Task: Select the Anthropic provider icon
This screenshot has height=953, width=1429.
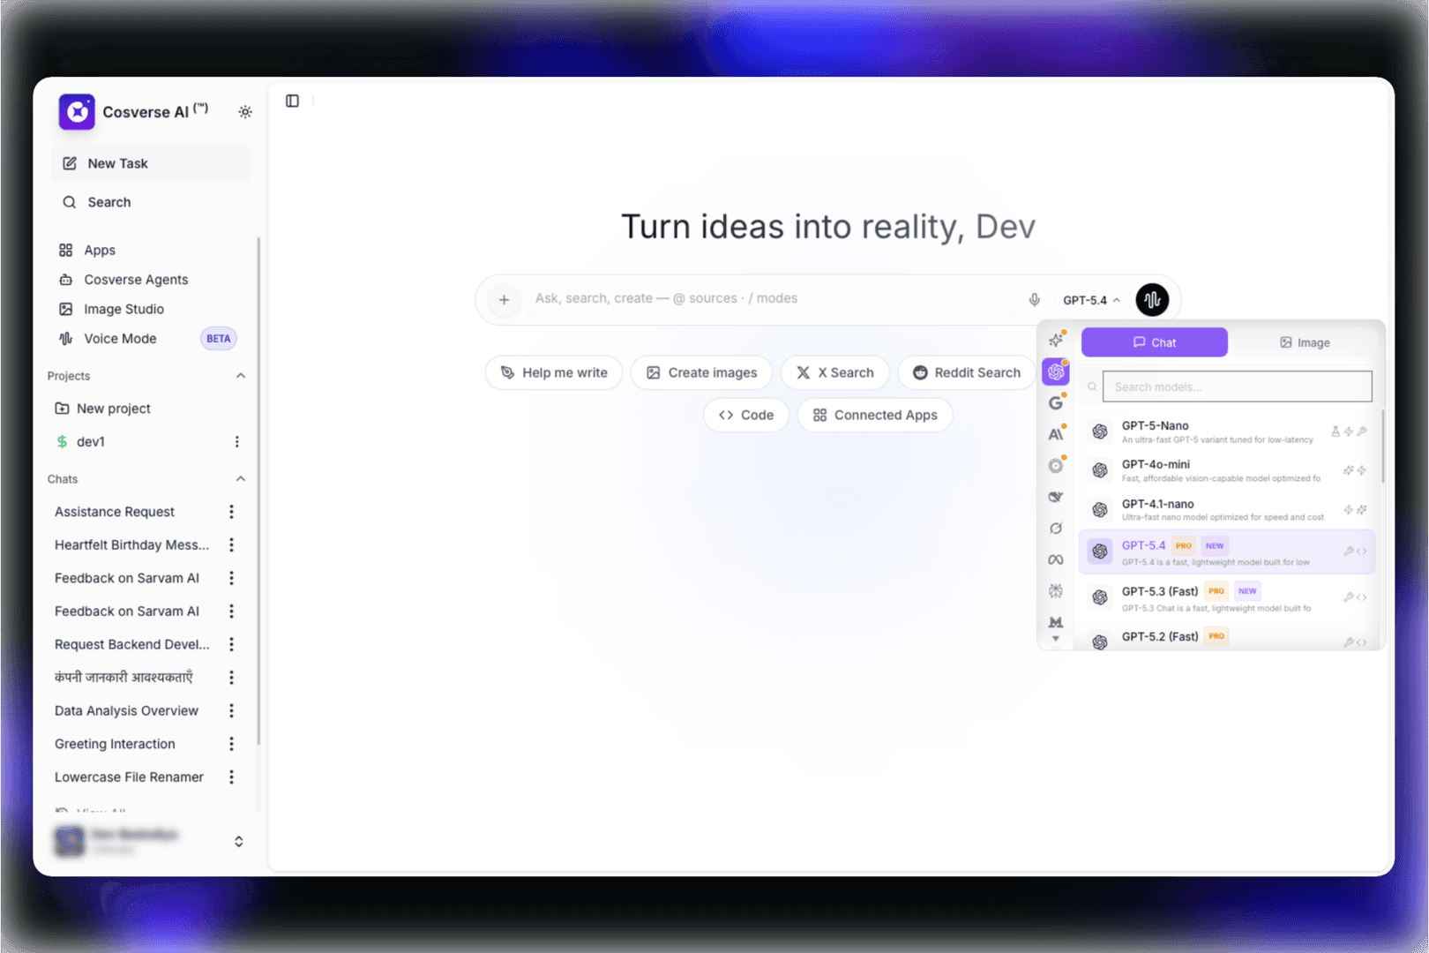Action: click(1056, 432)
